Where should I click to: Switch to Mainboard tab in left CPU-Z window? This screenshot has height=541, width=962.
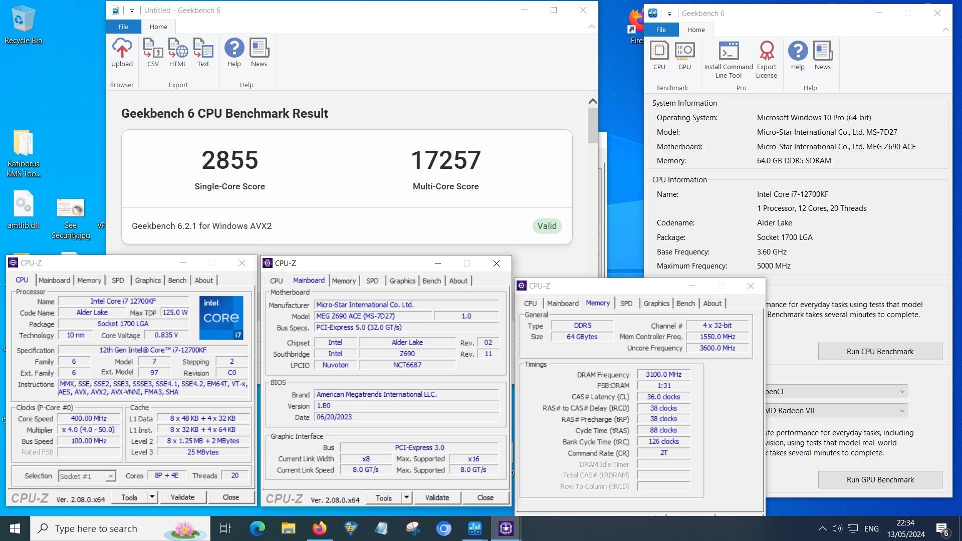coord(54,280)
